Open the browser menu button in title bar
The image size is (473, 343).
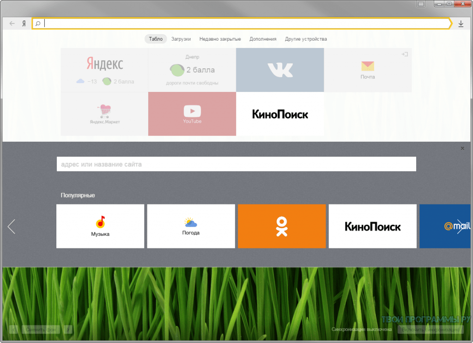click(421, 4)
